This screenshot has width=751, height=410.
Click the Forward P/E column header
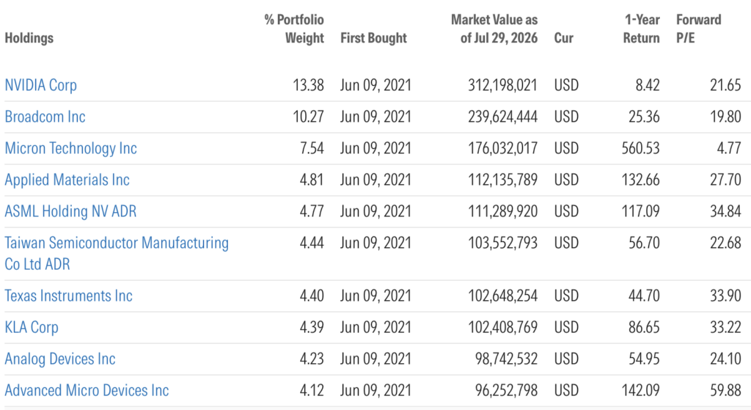[699, 29]
